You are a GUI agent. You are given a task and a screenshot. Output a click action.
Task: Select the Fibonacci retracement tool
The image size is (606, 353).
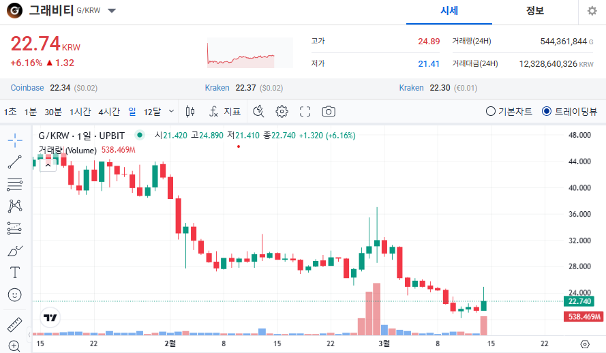click(15, 185)
